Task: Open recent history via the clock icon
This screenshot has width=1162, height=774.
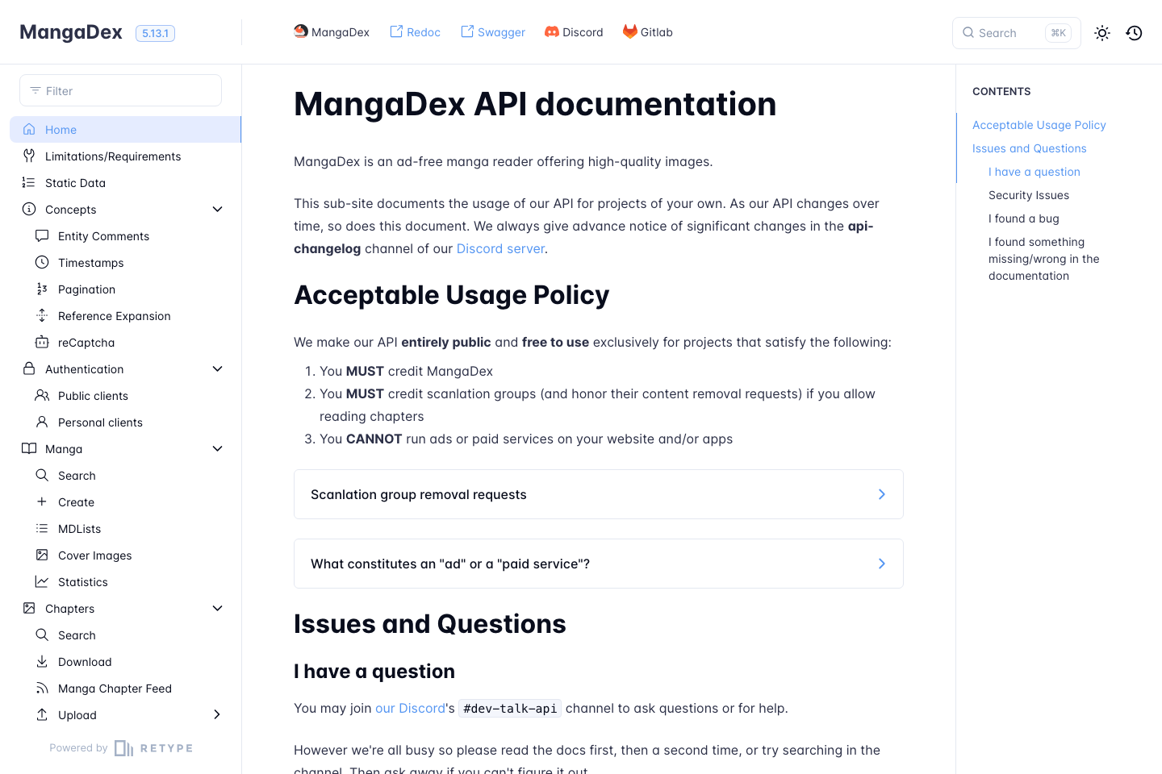Action: click(1134, 32)
